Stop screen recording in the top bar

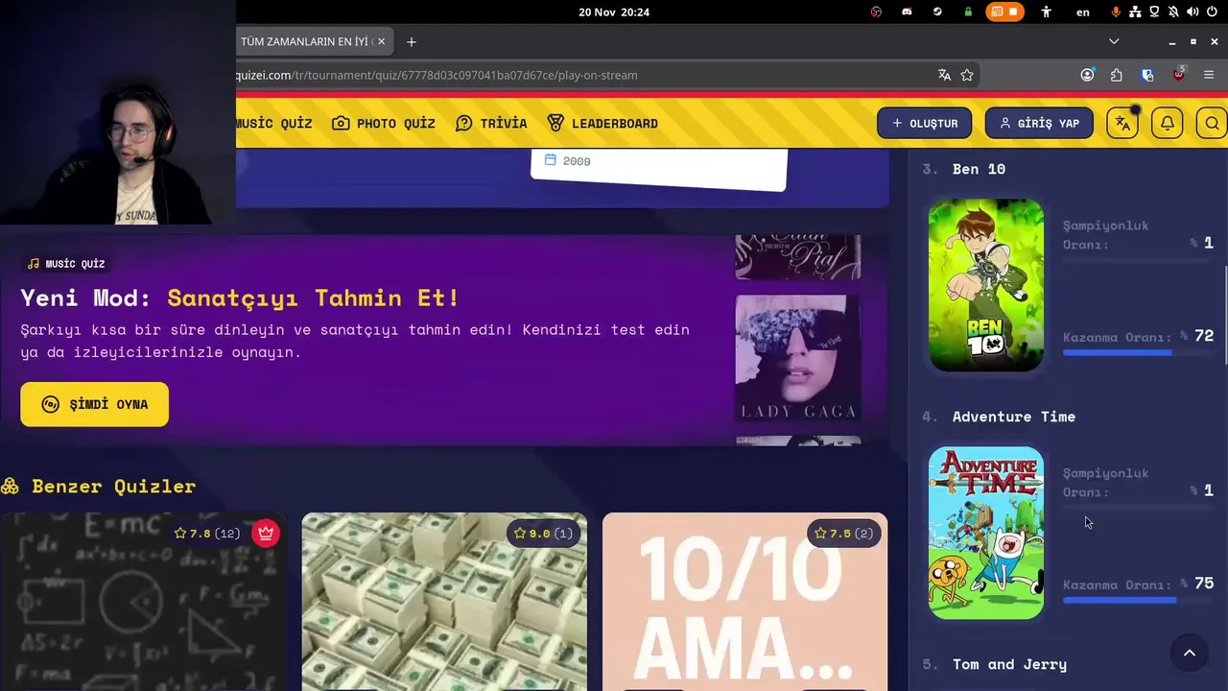point(1014,12)
